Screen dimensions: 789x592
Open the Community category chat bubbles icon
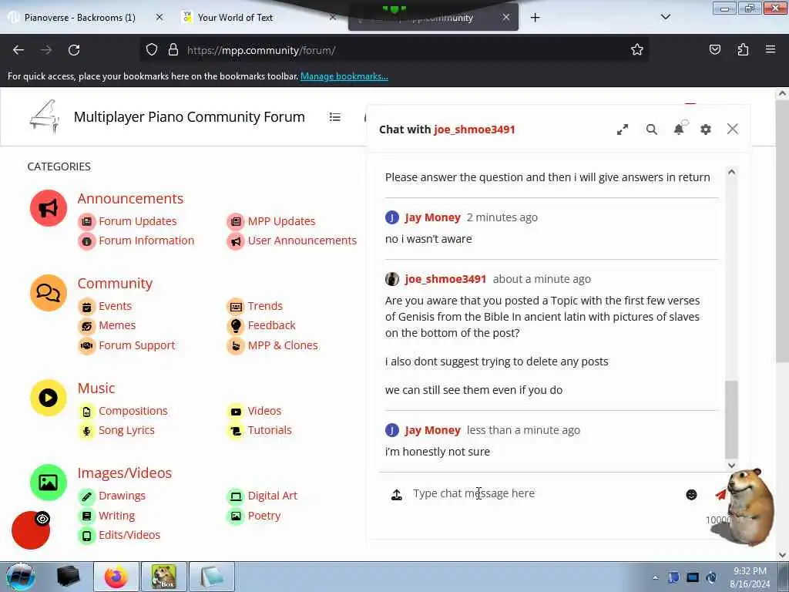[49, 293]
